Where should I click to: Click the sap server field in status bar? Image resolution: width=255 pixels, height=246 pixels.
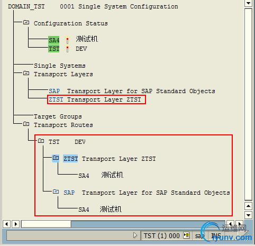[199, 236]
